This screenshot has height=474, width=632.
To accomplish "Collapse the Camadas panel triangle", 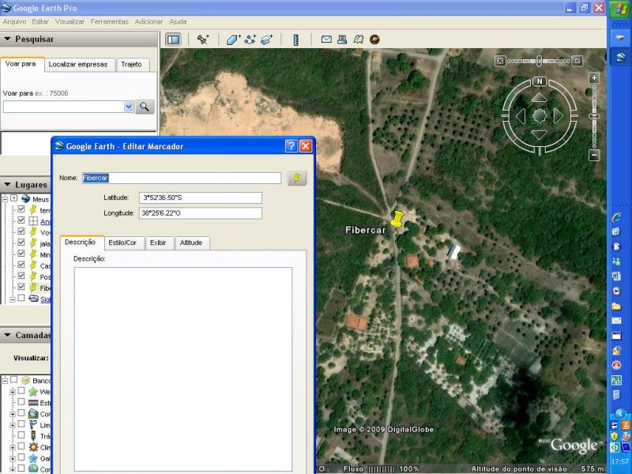I will click(x=7, y=335).
